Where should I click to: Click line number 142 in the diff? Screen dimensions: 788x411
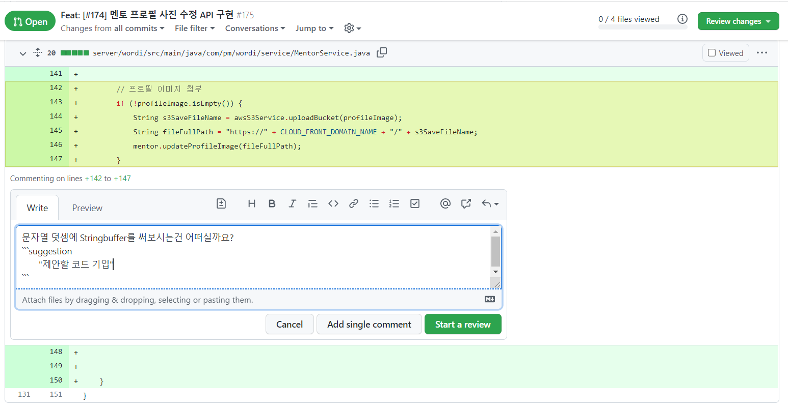click(56, 88)
